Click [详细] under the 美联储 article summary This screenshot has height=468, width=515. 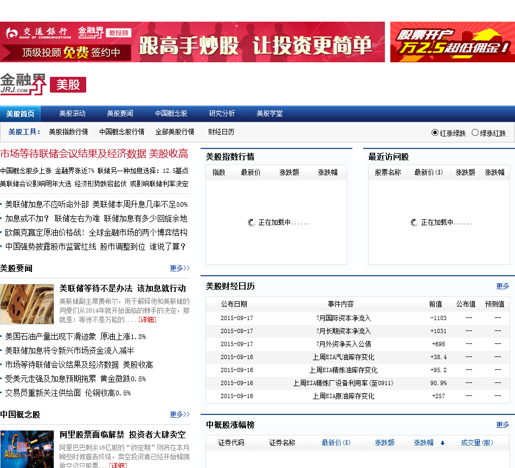(x=147, y=320)
